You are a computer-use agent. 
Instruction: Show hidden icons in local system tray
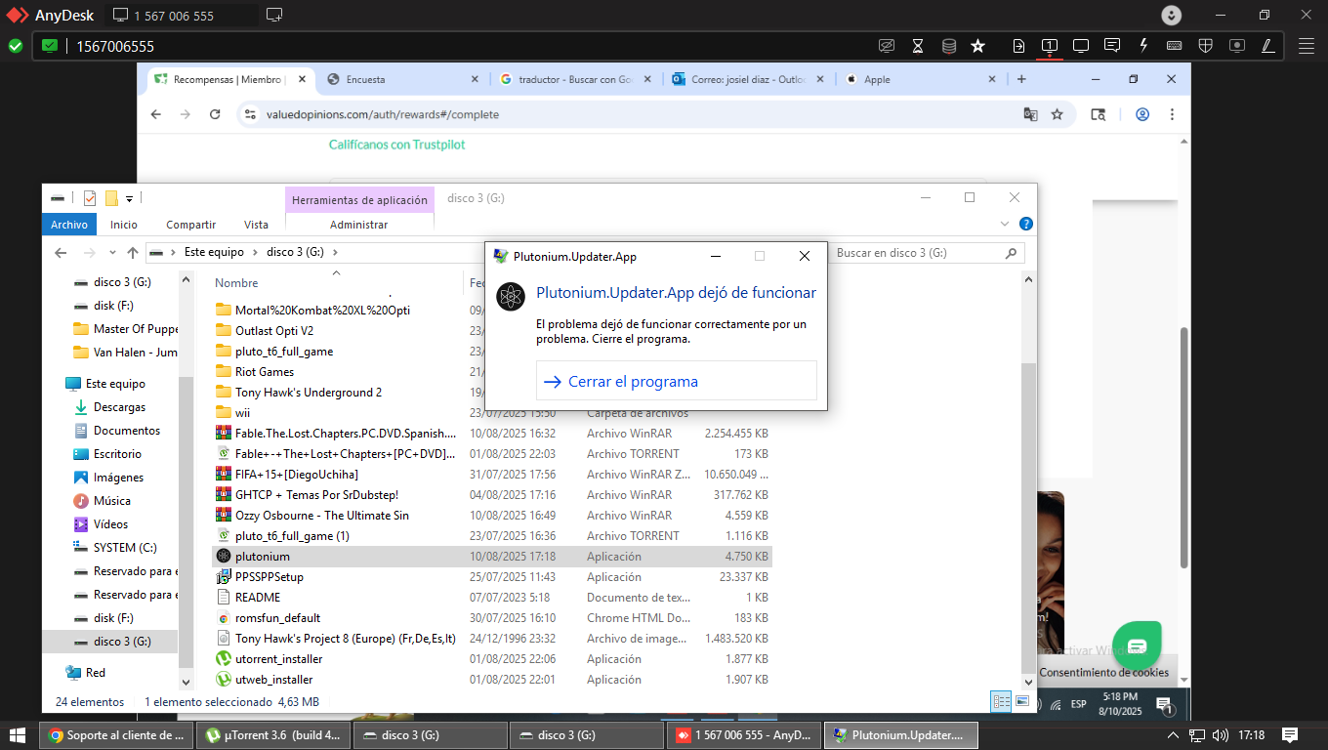(1173, 734)
